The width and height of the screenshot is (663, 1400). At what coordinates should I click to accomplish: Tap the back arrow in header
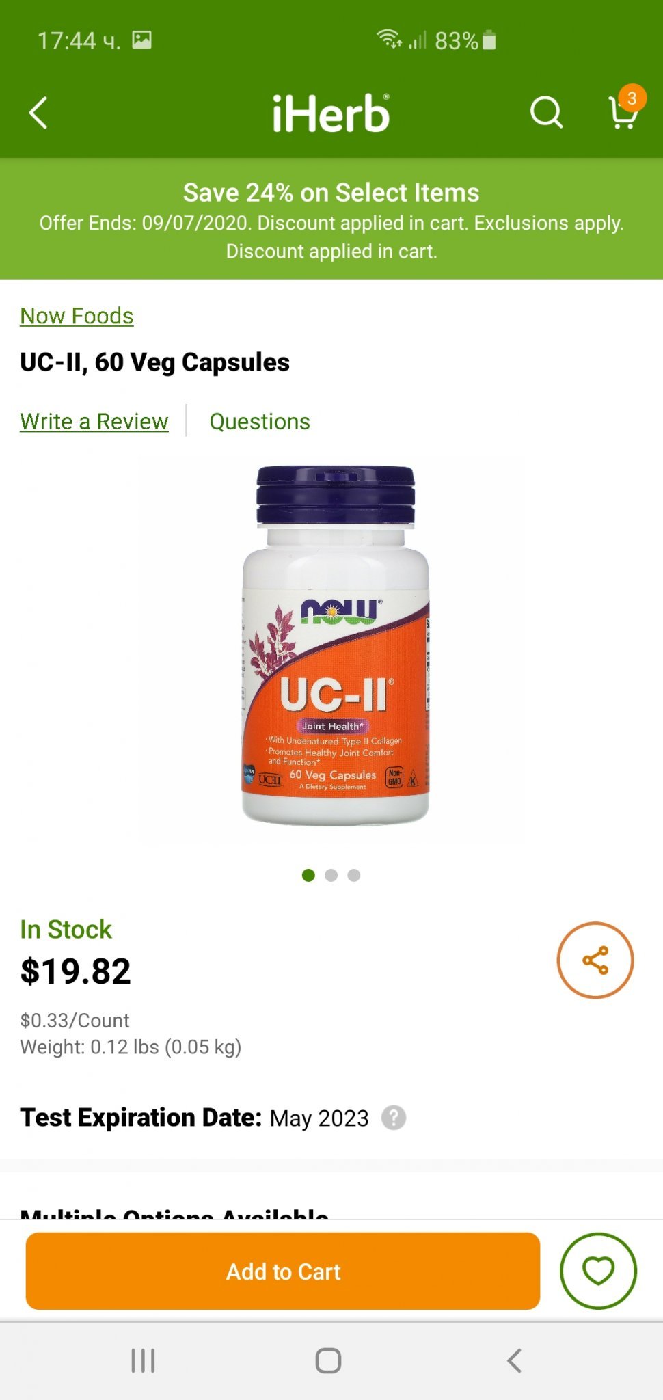click(39, 113)
